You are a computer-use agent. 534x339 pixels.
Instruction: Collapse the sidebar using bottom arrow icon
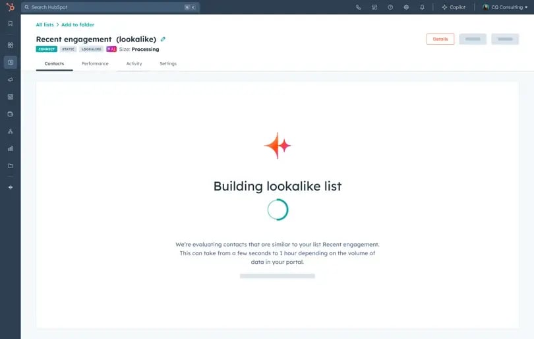pos(10,187)
